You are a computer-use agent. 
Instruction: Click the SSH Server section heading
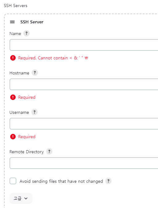[x=32, y=22]
